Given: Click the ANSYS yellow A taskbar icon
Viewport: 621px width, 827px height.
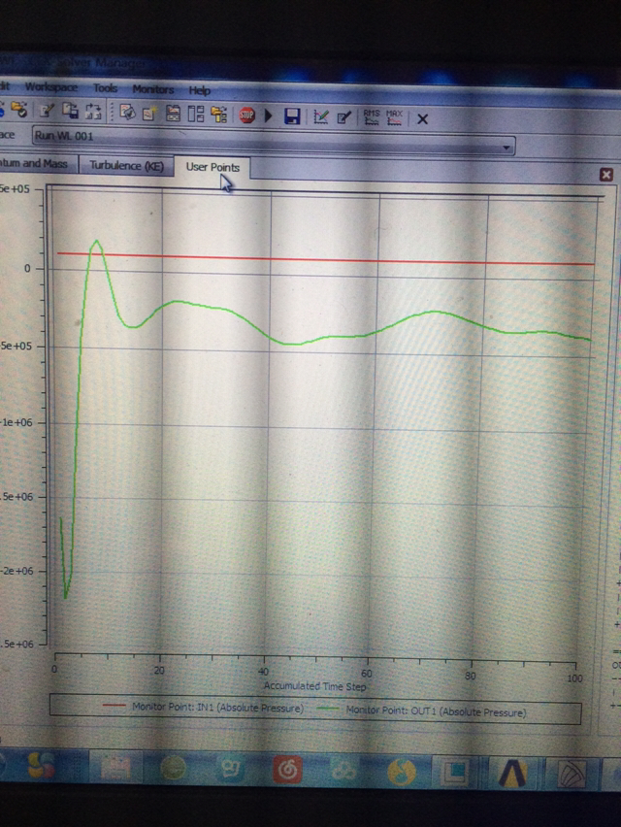Looking at the screenshot, I should [x=513, y=773].
